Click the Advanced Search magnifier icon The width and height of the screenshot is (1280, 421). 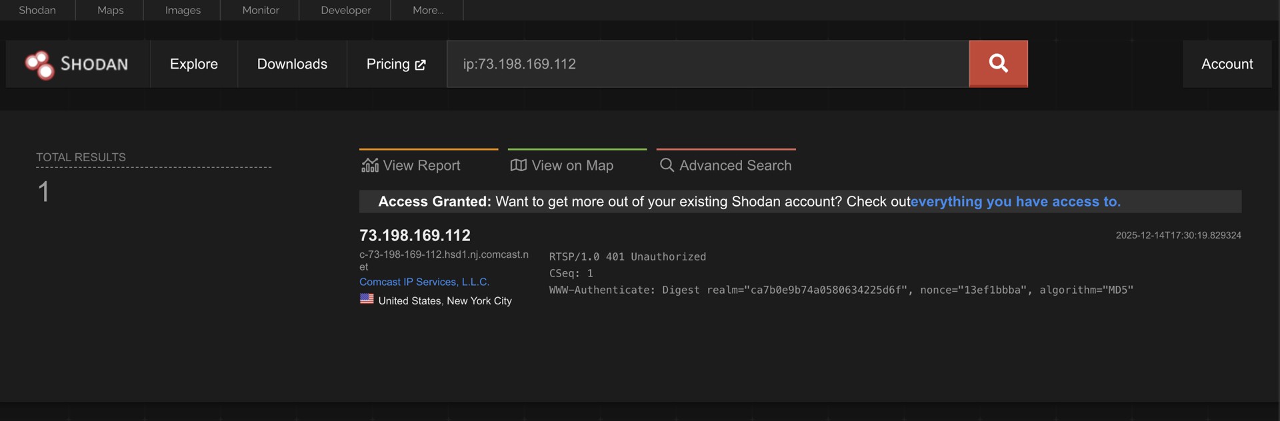(x=667, y=165)
